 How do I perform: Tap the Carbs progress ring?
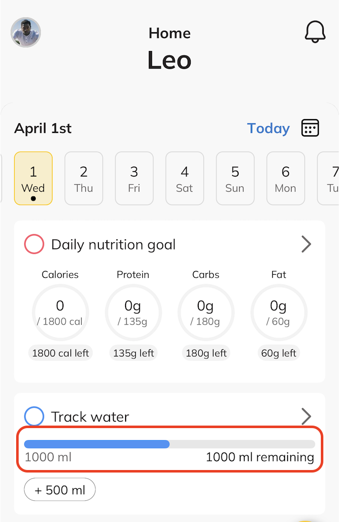(206, 312)
